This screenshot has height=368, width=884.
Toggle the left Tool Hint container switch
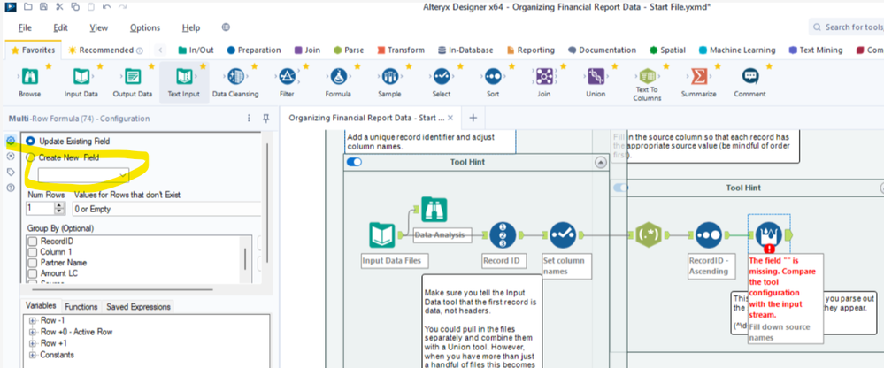tap(354, 162)
